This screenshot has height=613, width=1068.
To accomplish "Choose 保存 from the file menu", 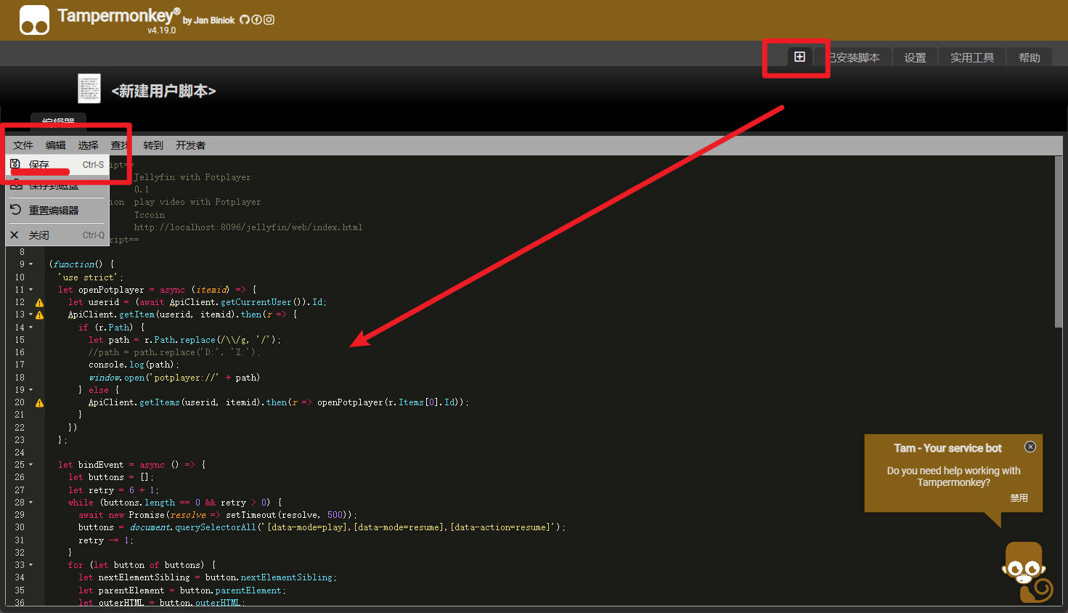I will point(57,165).
